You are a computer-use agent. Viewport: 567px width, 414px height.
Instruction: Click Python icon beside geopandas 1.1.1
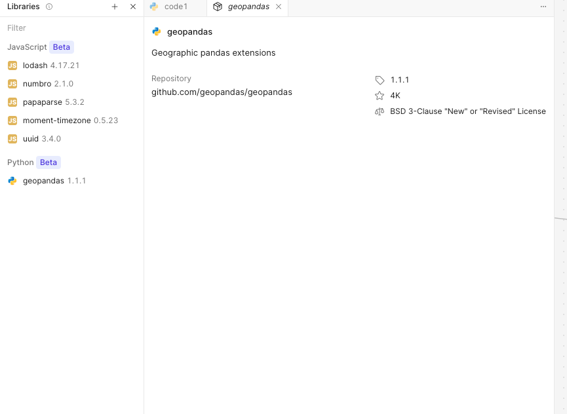coord(12,181)
